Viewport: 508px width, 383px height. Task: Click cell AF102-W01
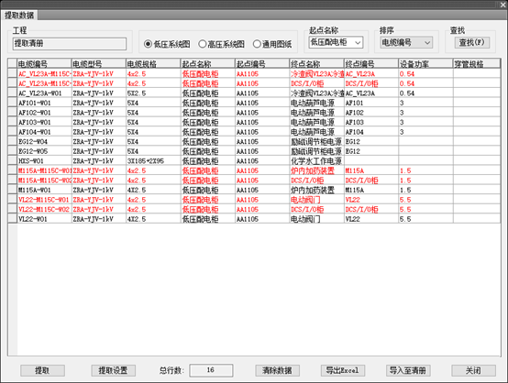tap(44, 113)
